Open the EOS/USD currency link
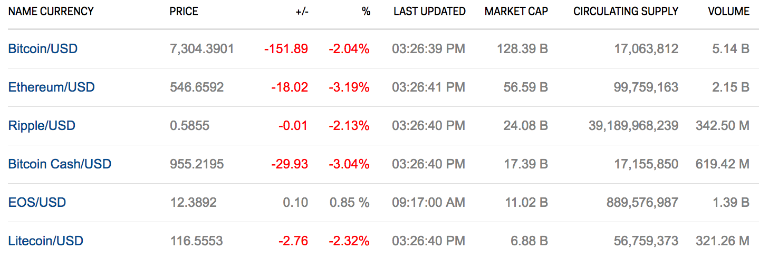Screen dimensions: 759x259 pyautogui.click(x=37, y=203)
